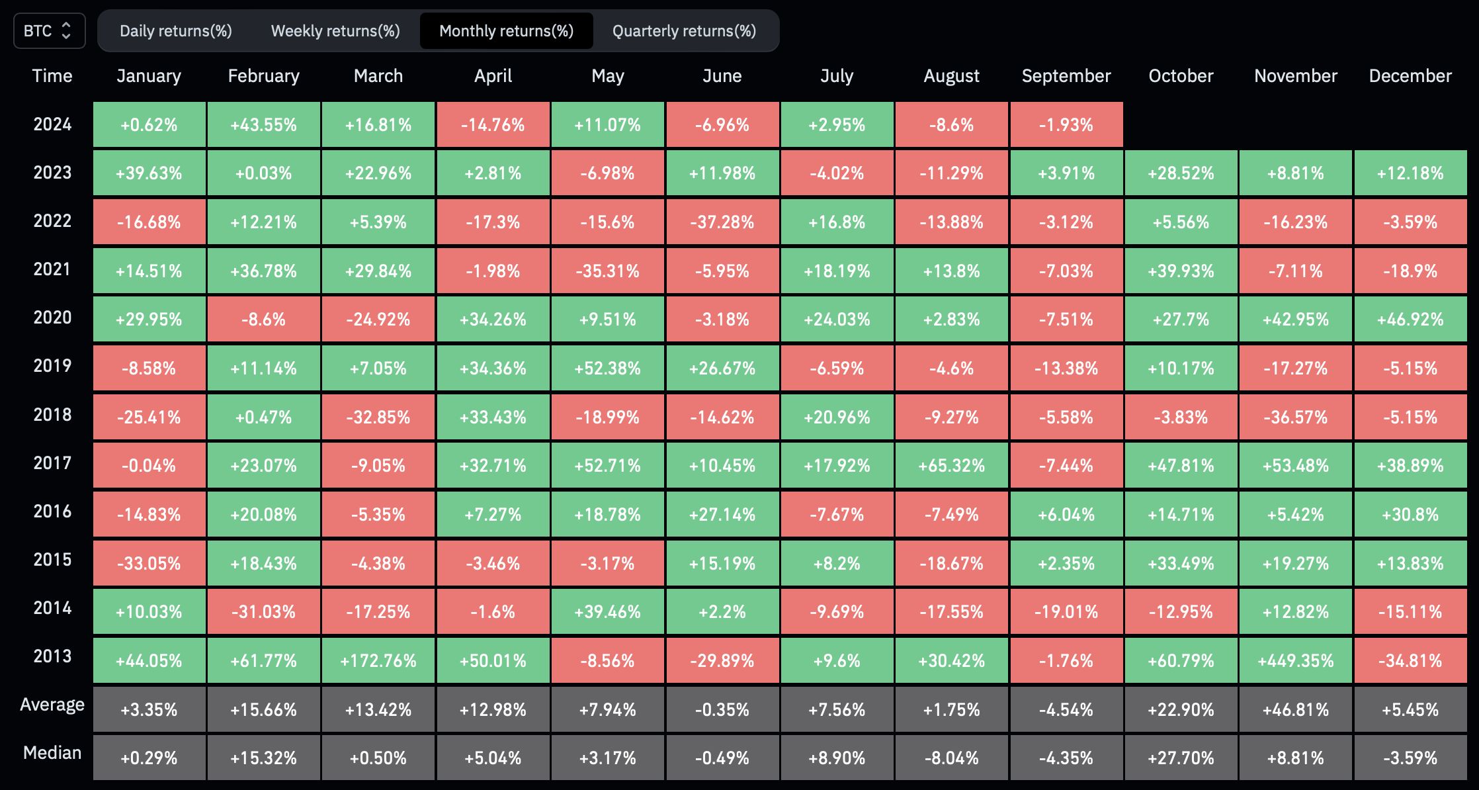The image size is (1479, 790).
Task: Click the +65.32% August 2017 cell
Action: (951, 466)
